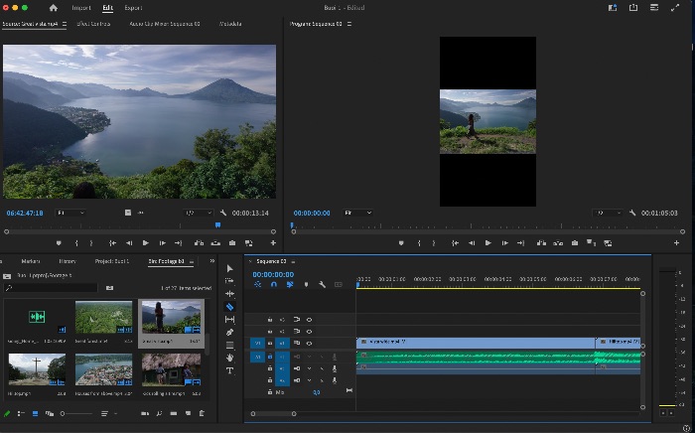This screenshot has height=433, width=695.
Task: Open Program monitor Fit zoom dropdown
Action: pos(357,213)
